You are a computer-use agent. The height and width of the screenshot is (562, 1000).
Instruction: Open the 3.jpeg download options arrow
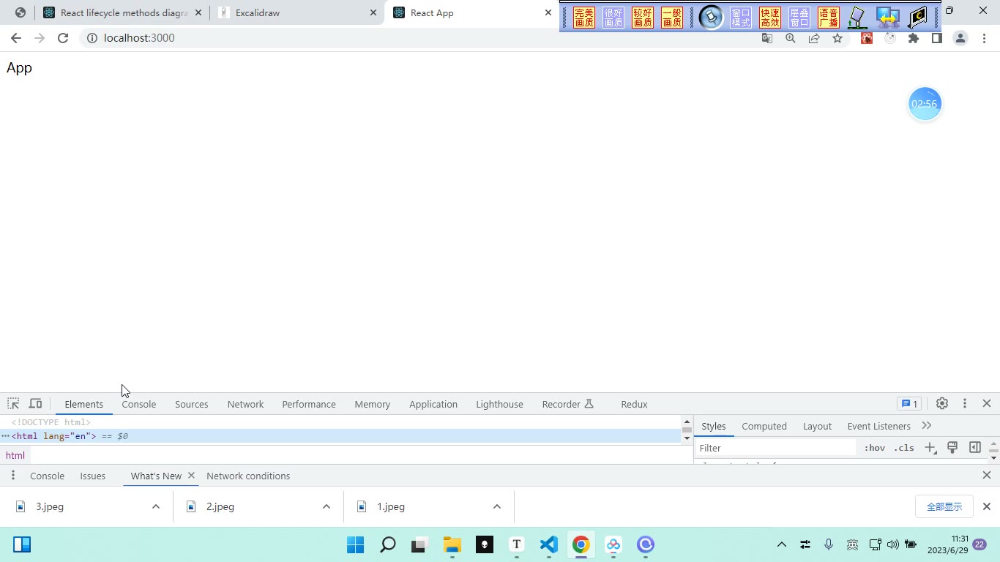(x=156, y=506)
